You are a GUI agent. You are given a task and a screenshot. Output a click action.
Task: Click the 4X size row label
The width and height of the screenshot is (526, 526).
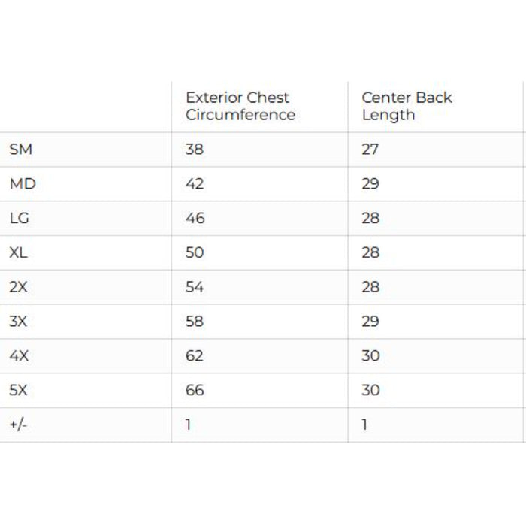pyautogui.click(x=19, y=356)
